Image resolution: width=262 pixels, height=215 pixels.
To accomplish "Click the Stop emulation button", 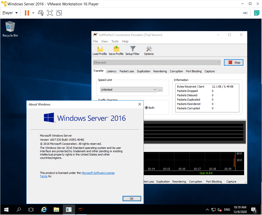I will coord(234,63).
